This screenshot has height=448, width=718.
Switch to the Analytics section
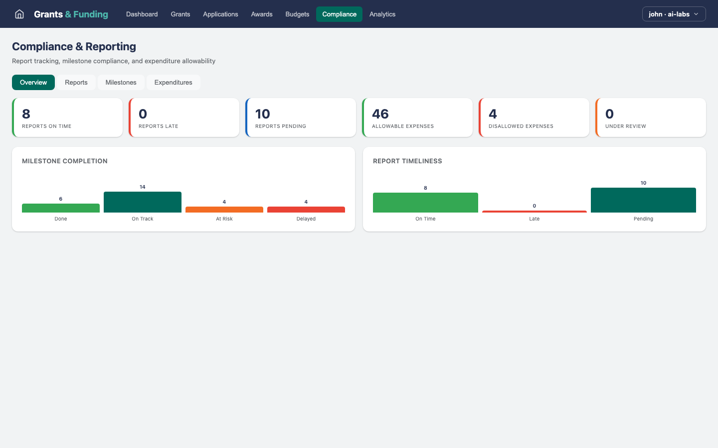coord(382,14)
